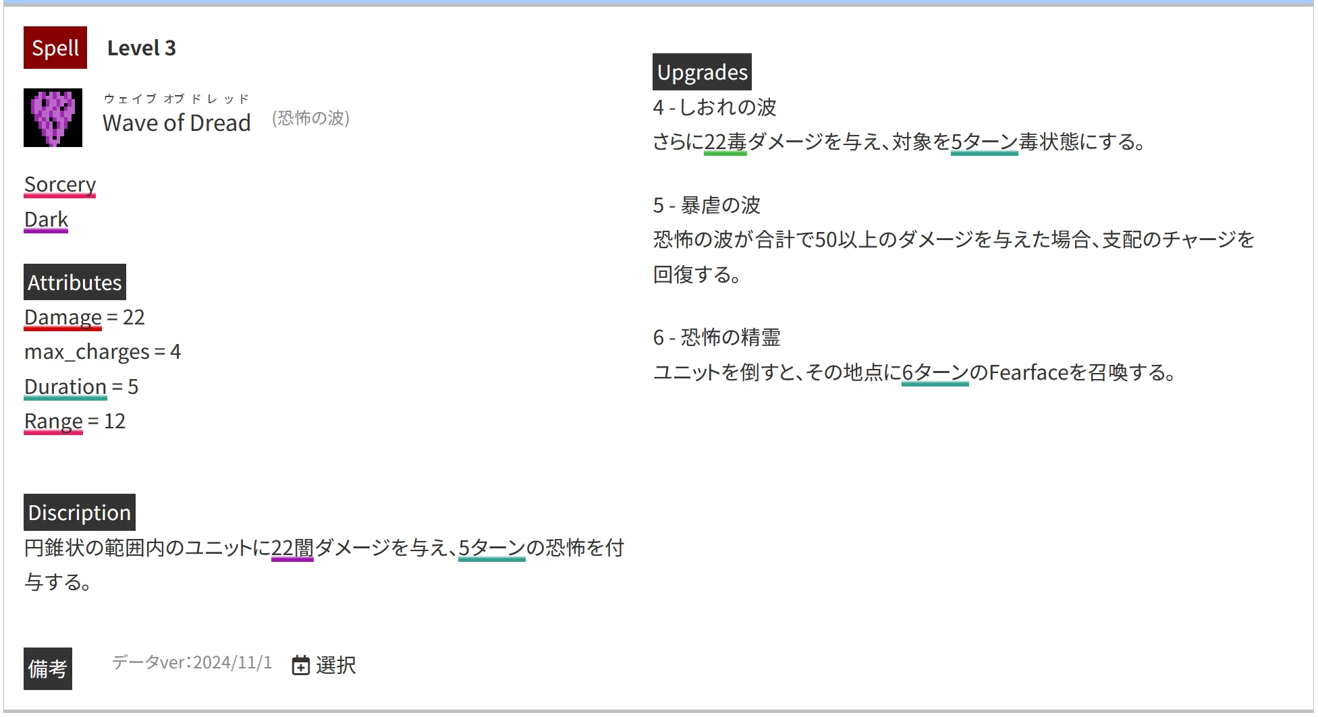Click the 備考 section label
The height and width of the screenshot is (717, 1318).
pyautogui.click(x=48, y=668)
